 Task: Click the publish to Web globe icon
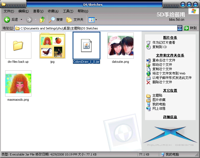tap(148, 74)
